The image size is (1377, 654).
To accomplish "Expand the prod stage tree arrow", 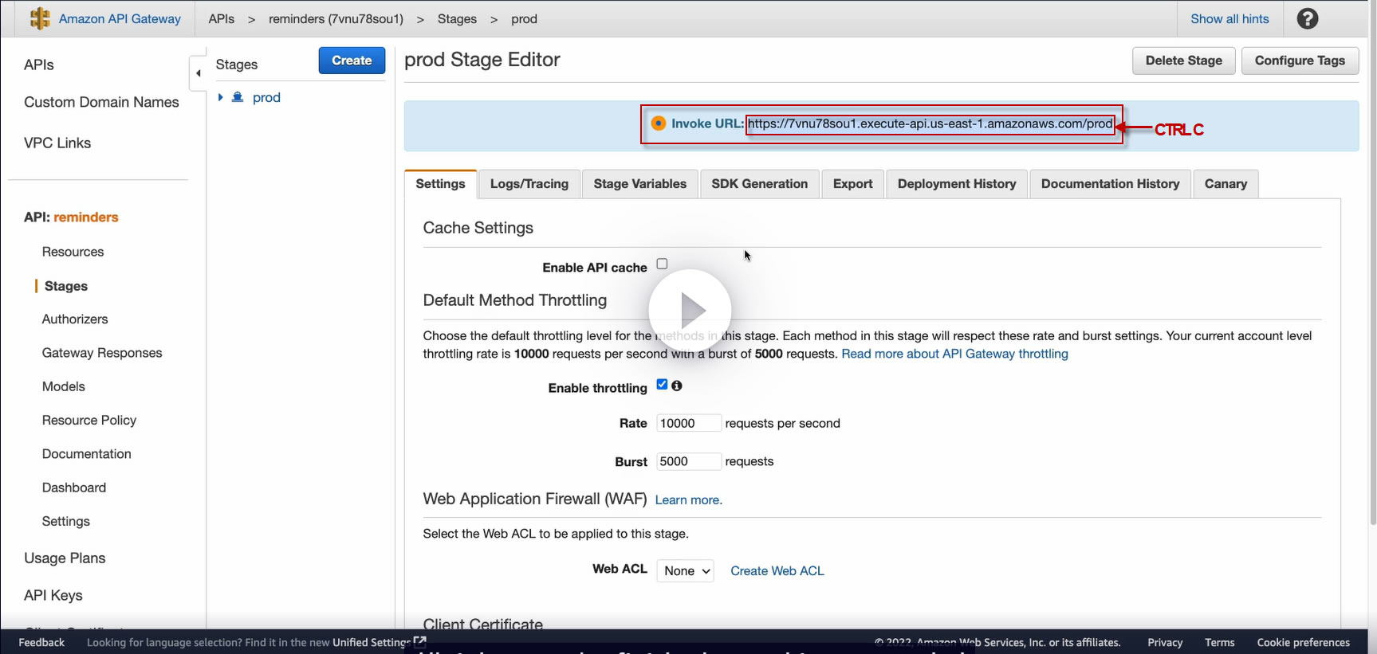I will tap(220, 97).
